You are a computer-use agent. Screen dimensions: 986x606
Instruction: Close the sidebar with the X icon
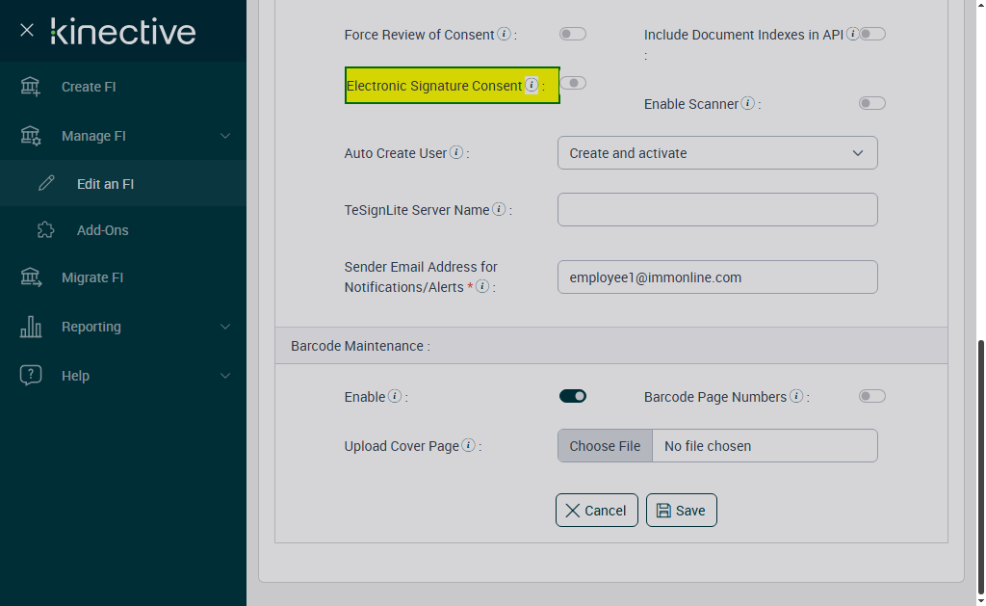point(26,30)
